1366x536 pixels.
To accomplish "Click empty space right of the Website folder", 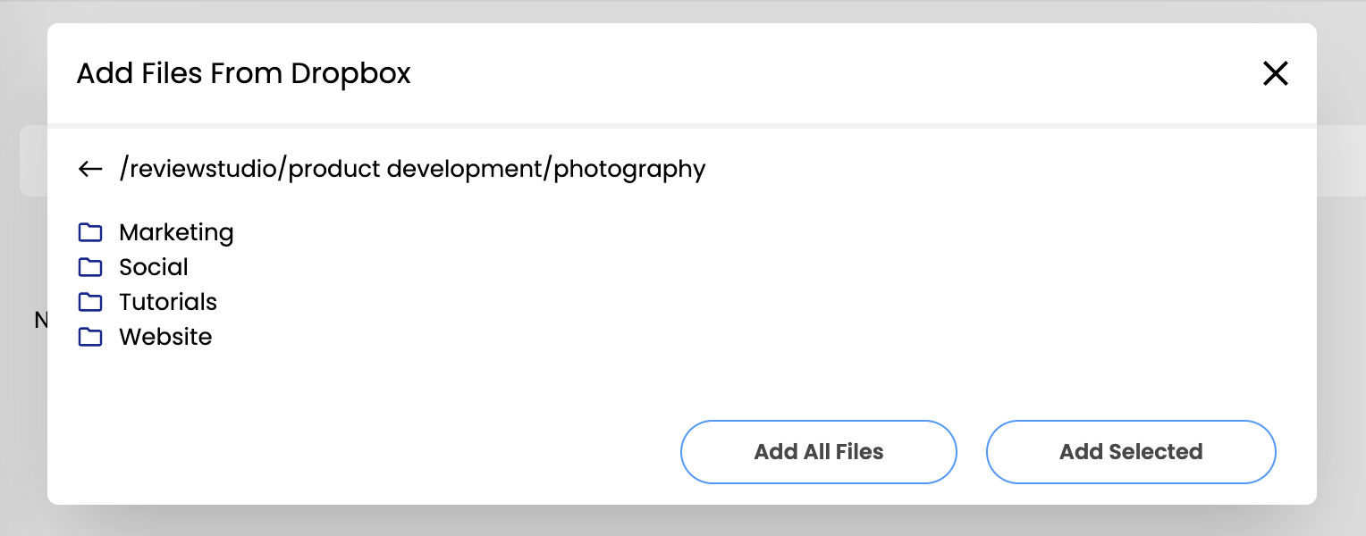I will (x=626, y=337).
